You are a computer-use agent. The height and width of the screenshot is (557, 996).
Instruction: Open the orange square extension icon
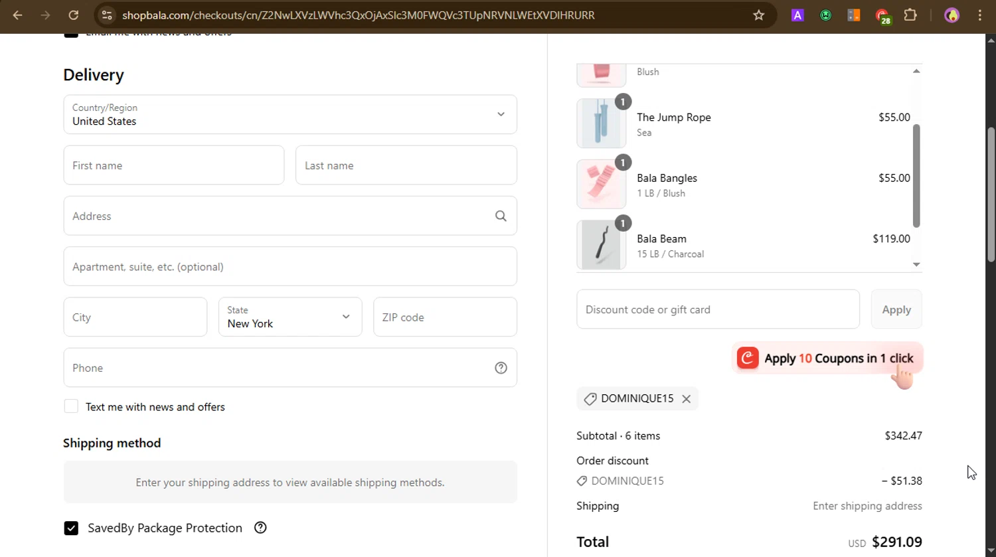tap(854, 15)
